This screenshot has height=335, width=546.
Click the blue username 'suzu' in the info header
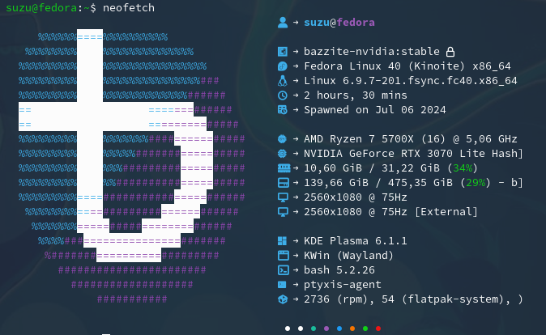(317, 23)
